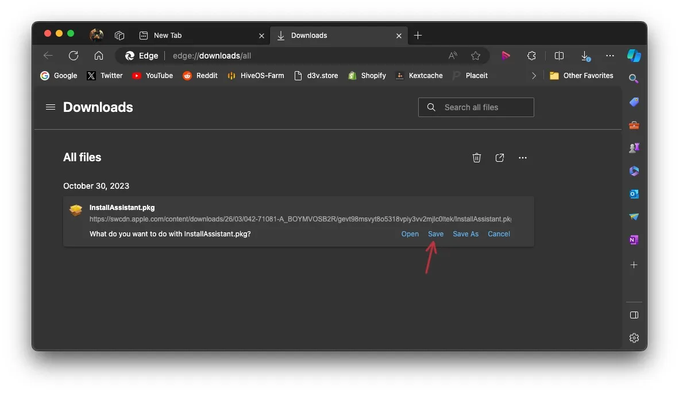This screenshot has height=393, width=679.
Task: Open sidebar Drop paper plane icon
Action: point(634,217)
